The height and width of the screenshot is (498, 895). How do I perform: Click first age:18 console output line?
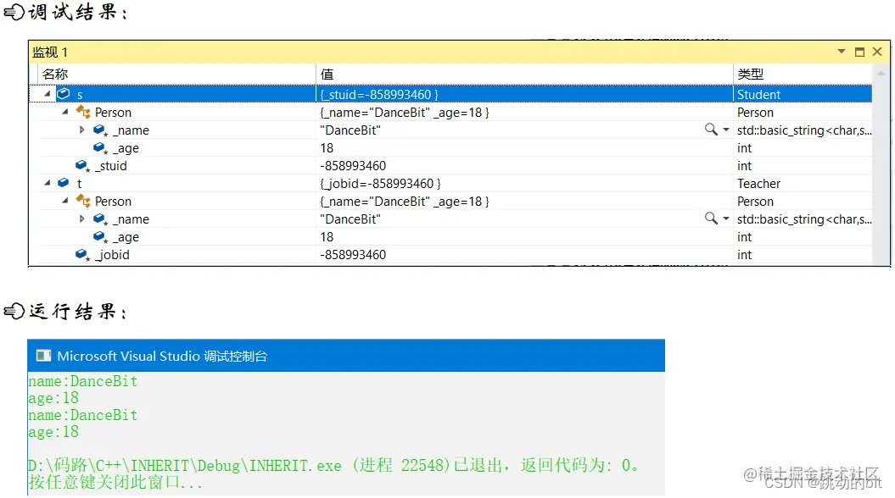coord(53,398)
